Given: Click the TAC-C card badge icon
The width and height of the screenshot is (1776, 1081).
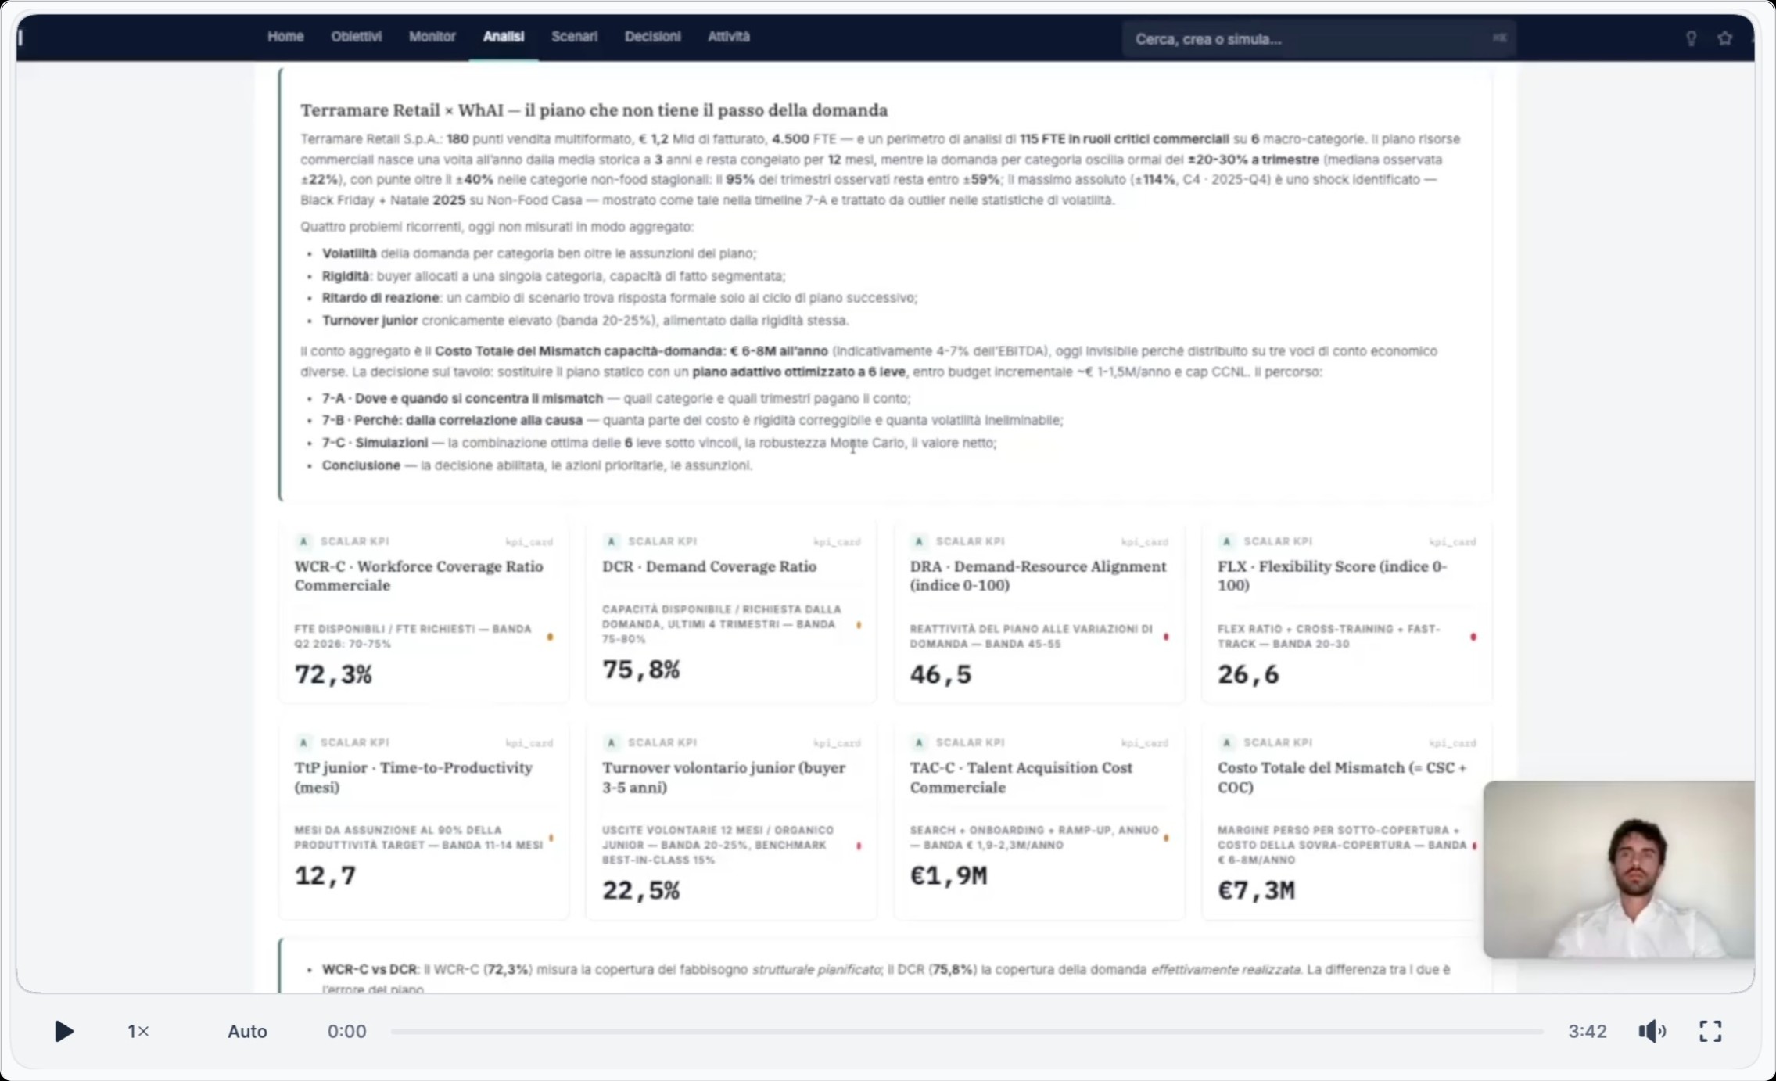Looking at the screenshot, I should (919, 742).
